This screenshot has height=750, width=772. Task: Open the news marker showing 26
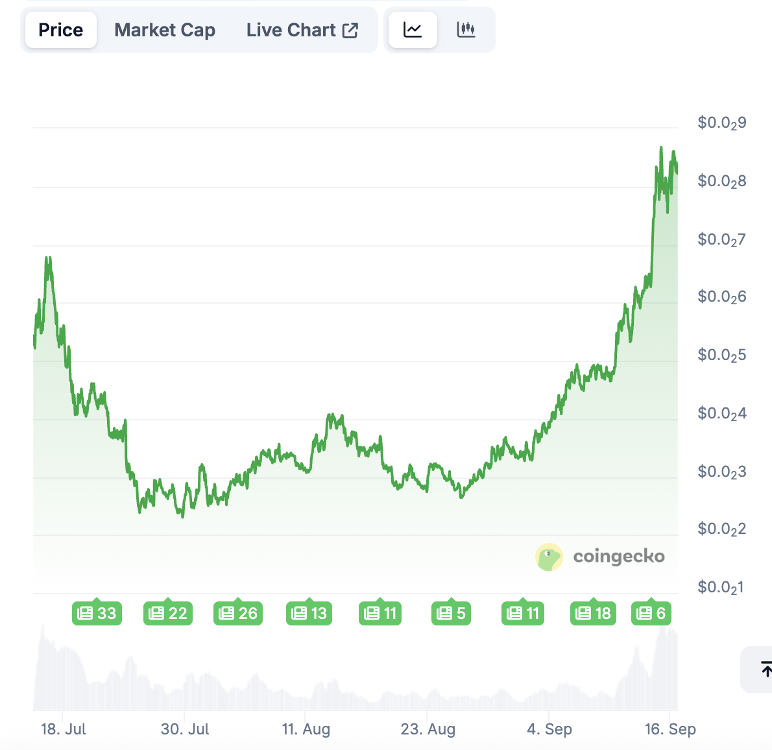[x=238, y=613]
